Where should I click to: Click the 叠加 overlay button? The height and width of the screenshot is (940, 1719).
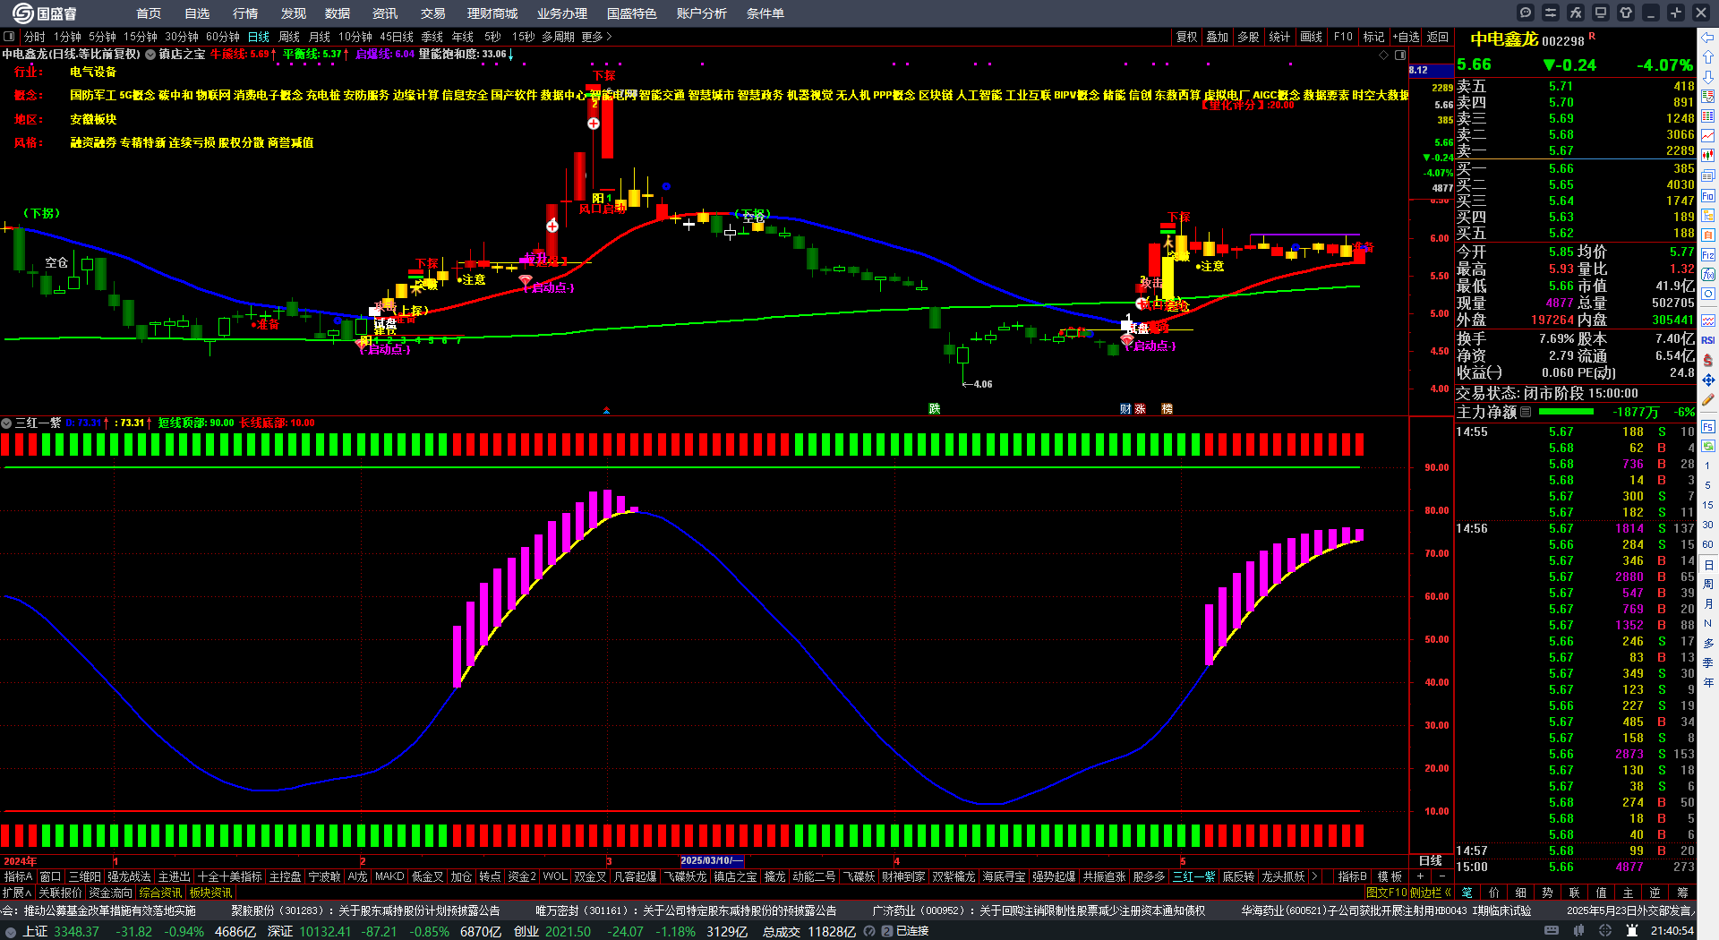coord(1218,37)
